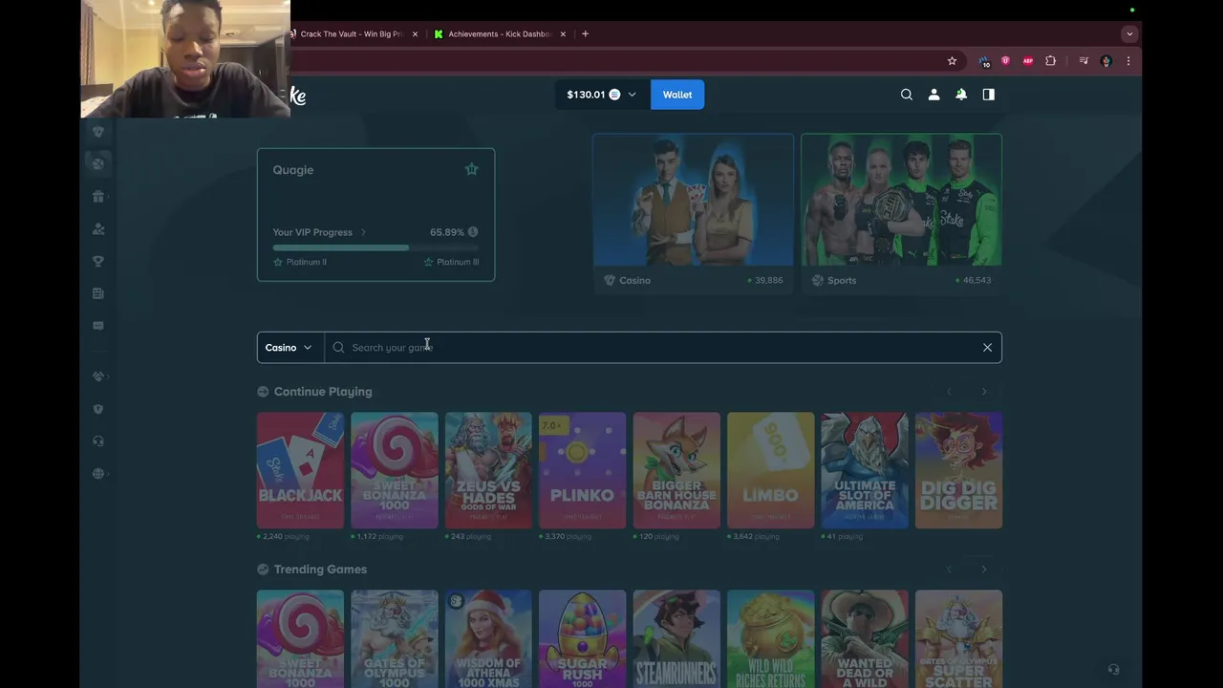Click the support headset icon bottom right

pyautogui.click(x=1113, y=669)
